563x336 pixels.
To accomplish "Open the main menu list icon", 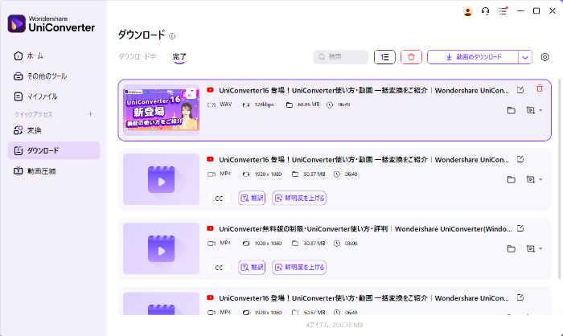I will click(503, 11).
